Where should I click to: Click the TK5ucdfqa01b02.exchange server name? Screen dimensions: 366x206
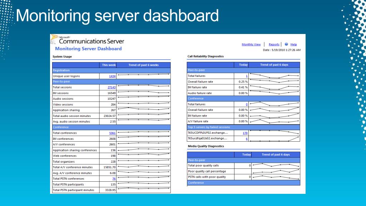point(207,138)
